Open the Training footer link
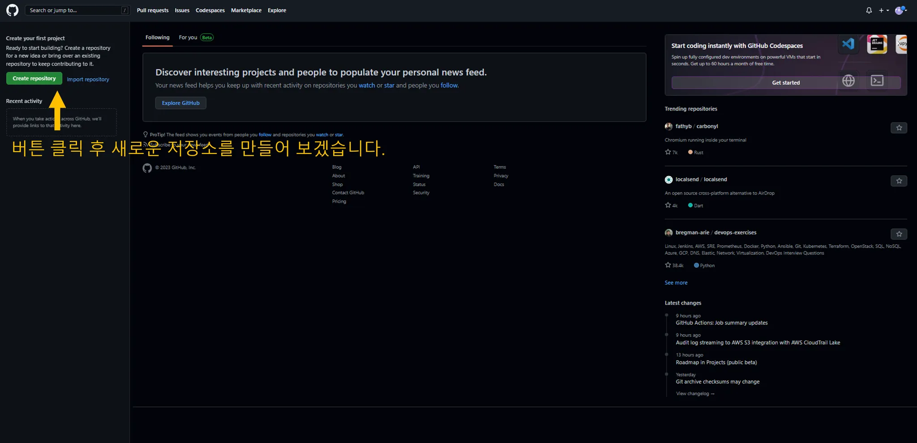This screenshot has width=917, height=443. pyautogui.click(x=421, y=176)
